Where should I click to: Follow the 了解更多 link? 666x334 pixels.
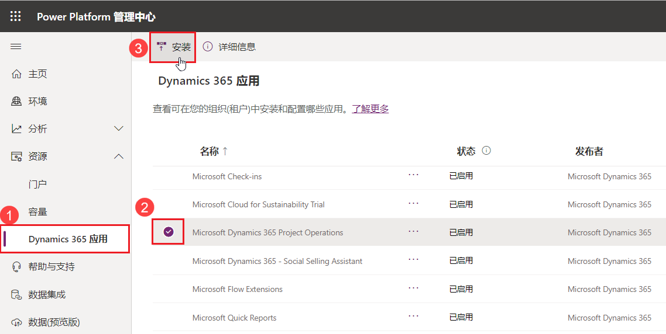370,109
